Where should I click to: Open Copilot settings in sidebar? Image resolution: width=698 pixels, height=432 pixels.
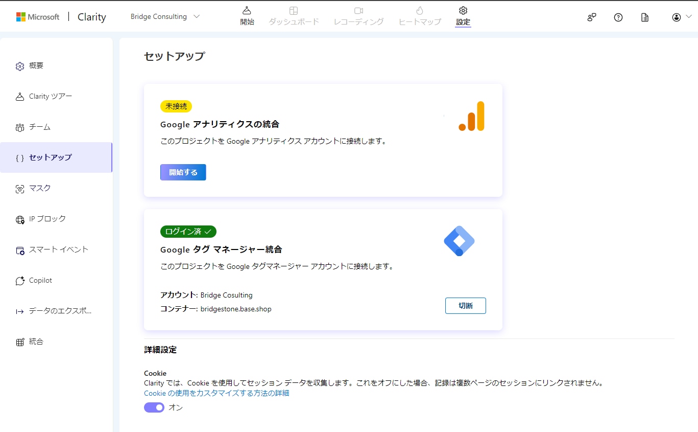pos(56,280)
